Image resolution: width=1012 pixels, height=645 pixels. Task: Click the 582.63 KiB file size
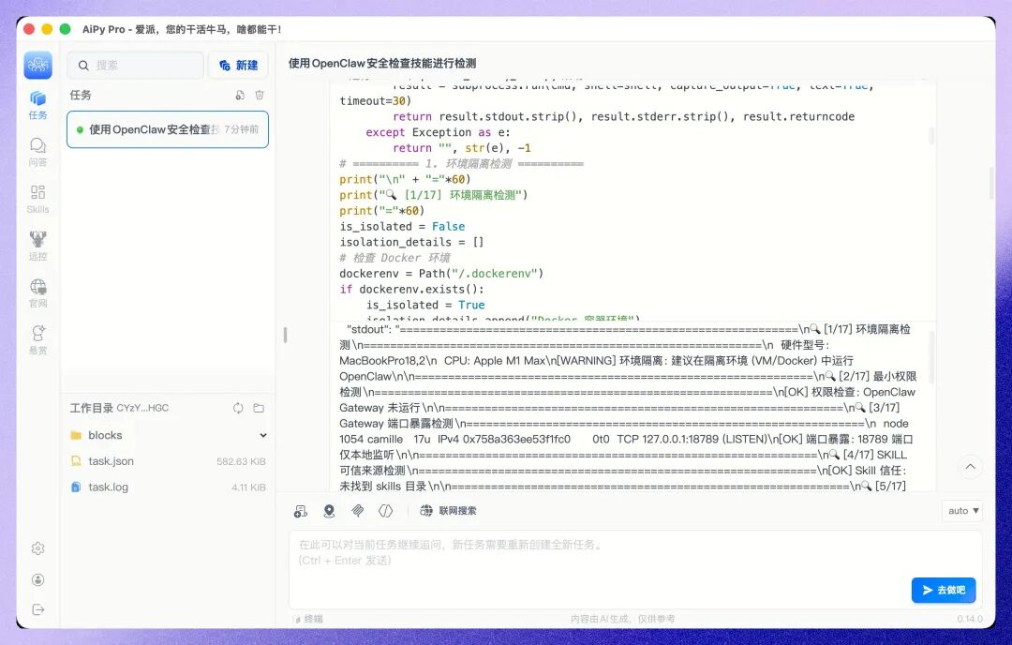(241, 461)
